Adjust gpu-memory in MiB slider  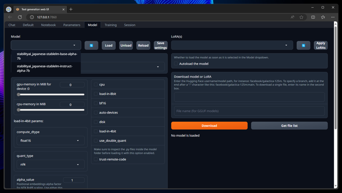(x=50, y=94)
